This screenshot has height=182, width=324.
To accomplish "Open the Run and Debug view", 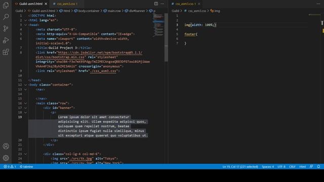I will (6, 40).
